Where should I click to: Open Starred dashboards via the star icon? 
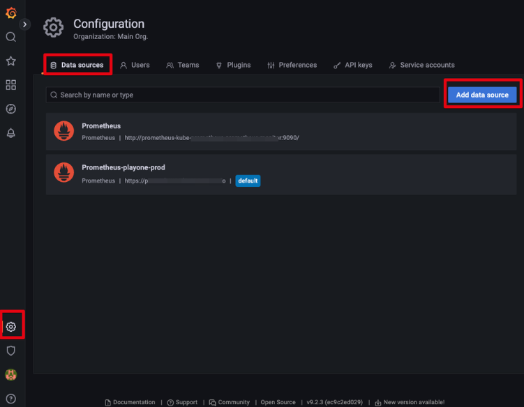coord(11,61)
